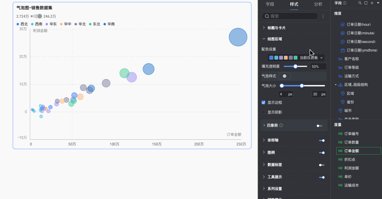Click the search icon in the 字段 panel header
Viewport: 382px width, 199px height.
click(x=360, y=3)
